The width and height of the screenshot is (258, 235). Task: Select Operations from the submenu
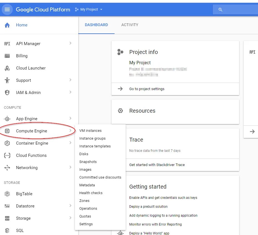click(x=88, y=209)
